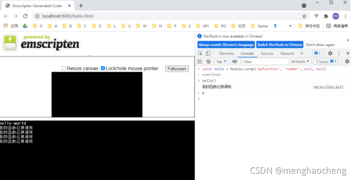Open the Google Drive bookmark
This screenshot has width=353, height=180.
point(25,26)
